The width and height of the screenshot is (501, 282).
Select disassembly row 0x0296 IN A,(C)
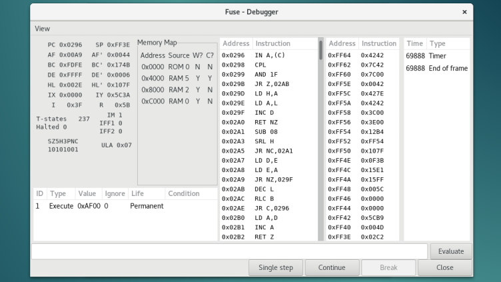(x=268, y=55)
